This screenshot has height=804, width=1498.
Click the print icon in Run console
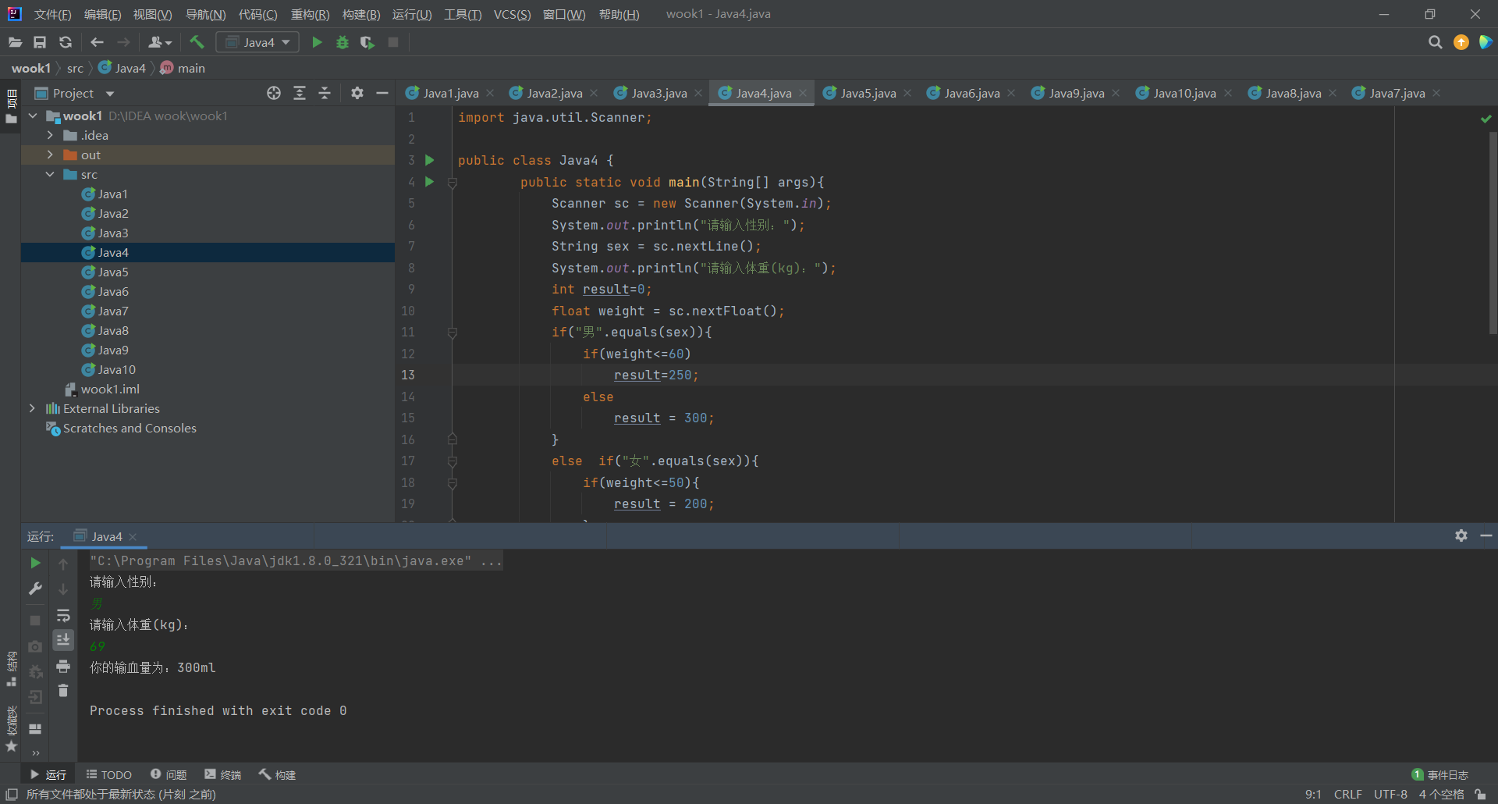63,666
